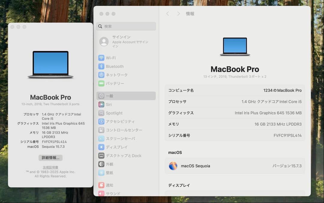
Task: Click the Spotlight magnifier icon
Action: [x=101, y=113]
